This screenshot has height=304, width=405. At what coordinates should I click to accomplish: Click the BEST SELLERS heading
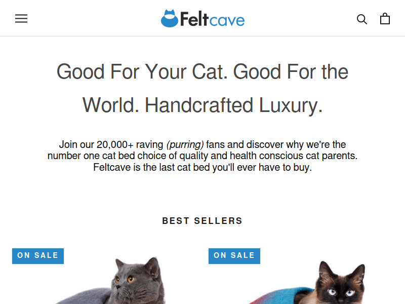[202, 221]
